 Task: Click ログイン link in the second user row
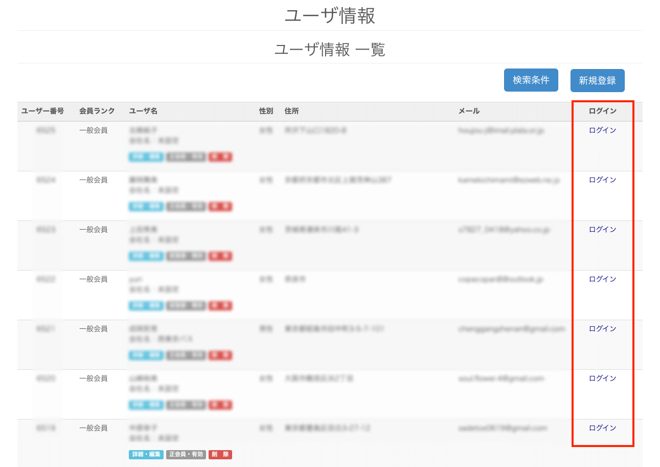(602, 180)
